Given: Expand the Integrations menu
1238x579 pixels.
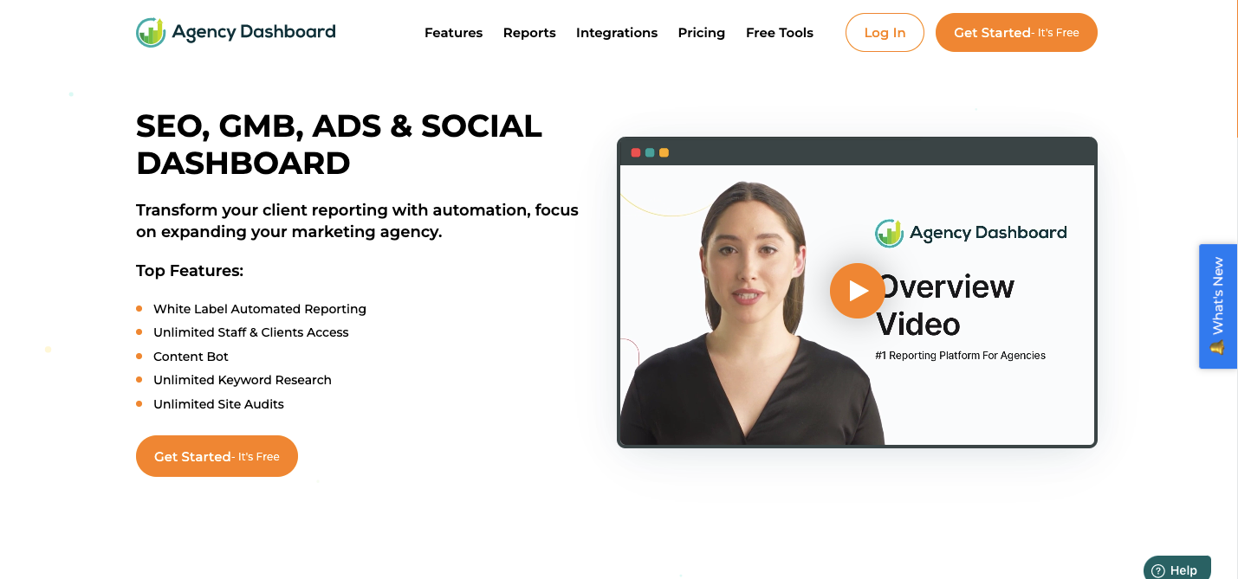Looking at the screenshot, I should [617, 33].
